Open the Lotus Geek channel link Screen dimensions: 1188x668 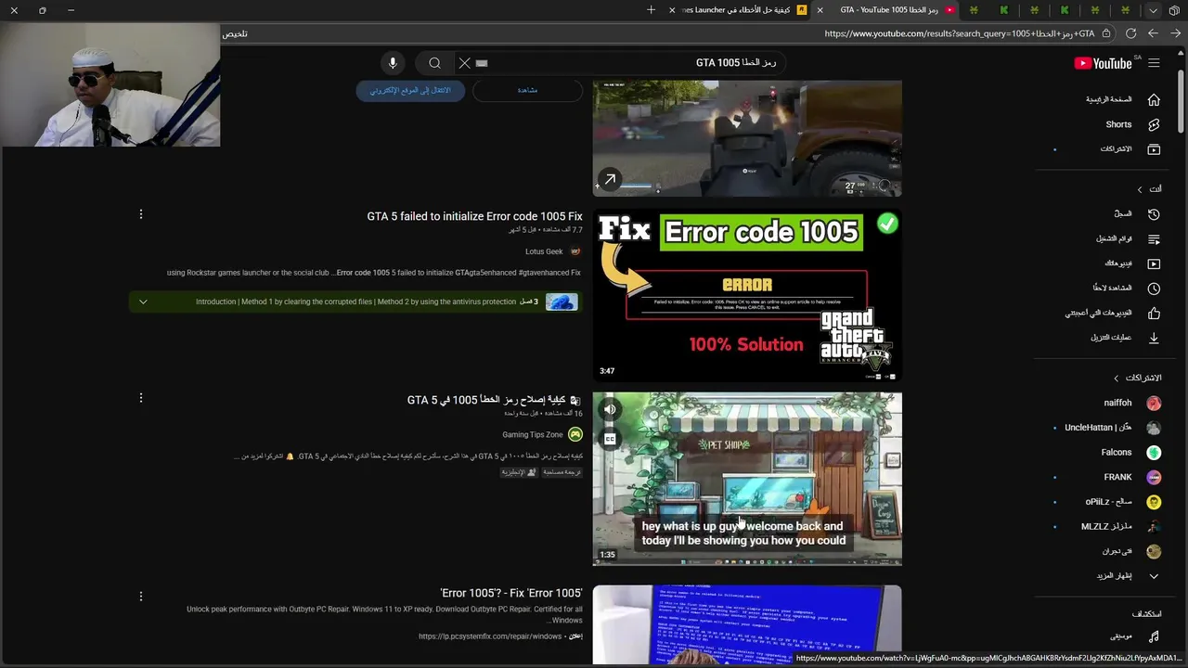[x=544, y=251]
